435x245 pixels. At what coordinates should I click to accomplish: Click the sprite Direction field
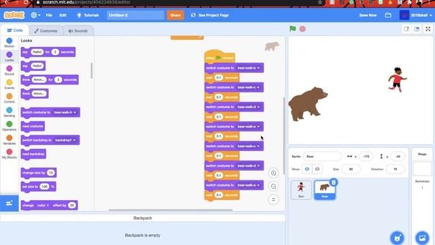point(395,169)
